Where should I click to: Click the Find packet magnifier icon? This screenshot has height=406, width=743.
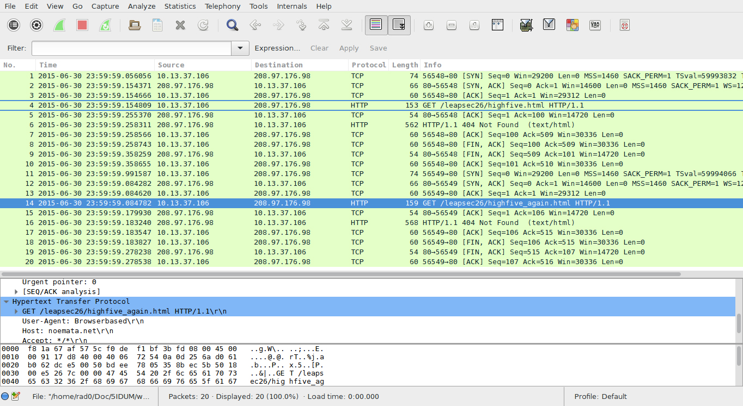[x=233, y=25]
